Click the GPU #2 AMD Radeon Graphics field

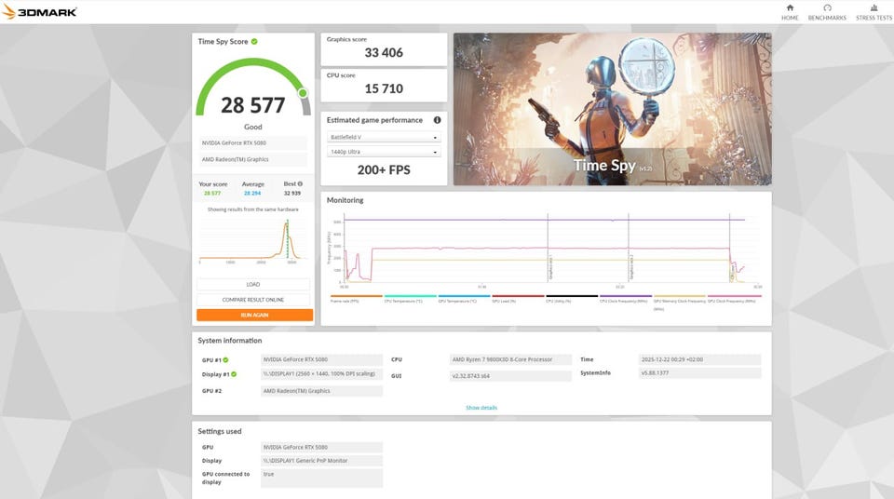pyautogui.click(x=321, y=391)
